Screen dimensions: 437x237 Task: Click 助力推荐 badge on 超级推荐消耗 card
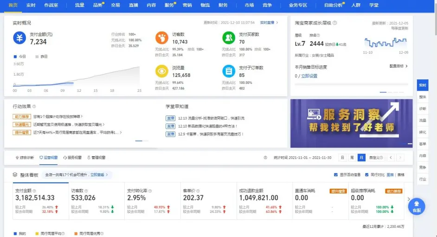pos(393,191)
